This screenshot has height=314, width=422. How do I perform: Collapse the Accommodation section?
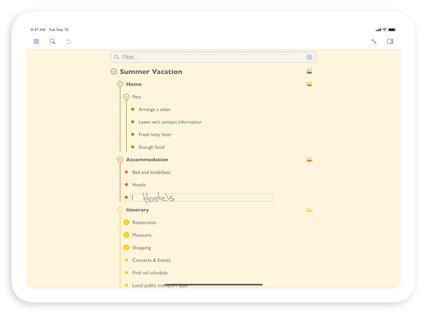(x=120, y=160)
